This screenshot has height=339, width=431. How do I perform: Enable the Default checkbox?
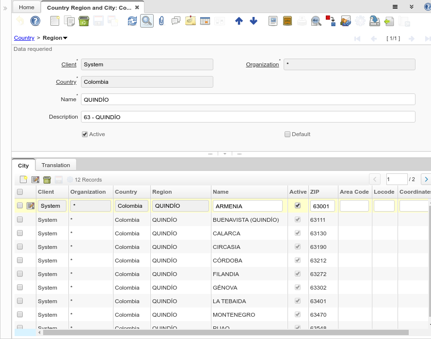pyautogui.click(x=287, y=134)
